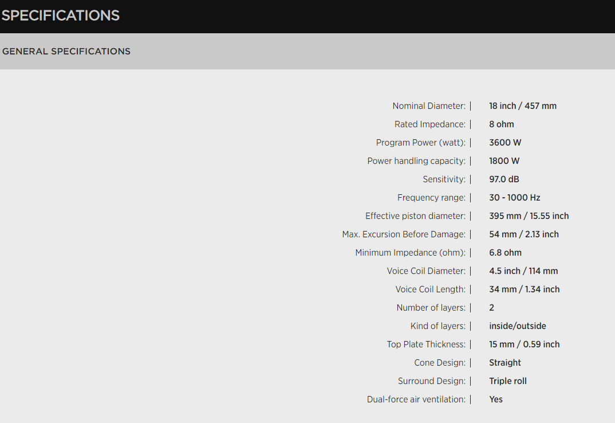Collapse the General Specifications section header
615x423 pixels.
(x=66, y=51)
